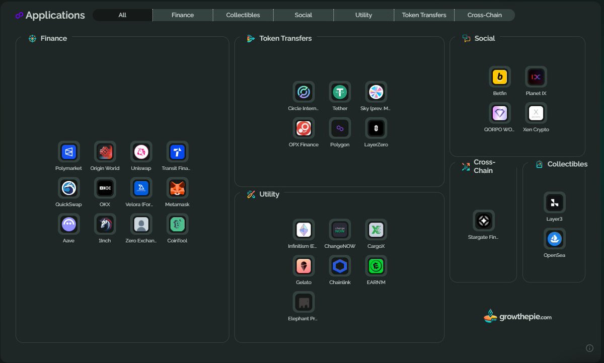
Task: Select the LayerZero app icon
Action: pyautogui.click(x=376, y=128)
